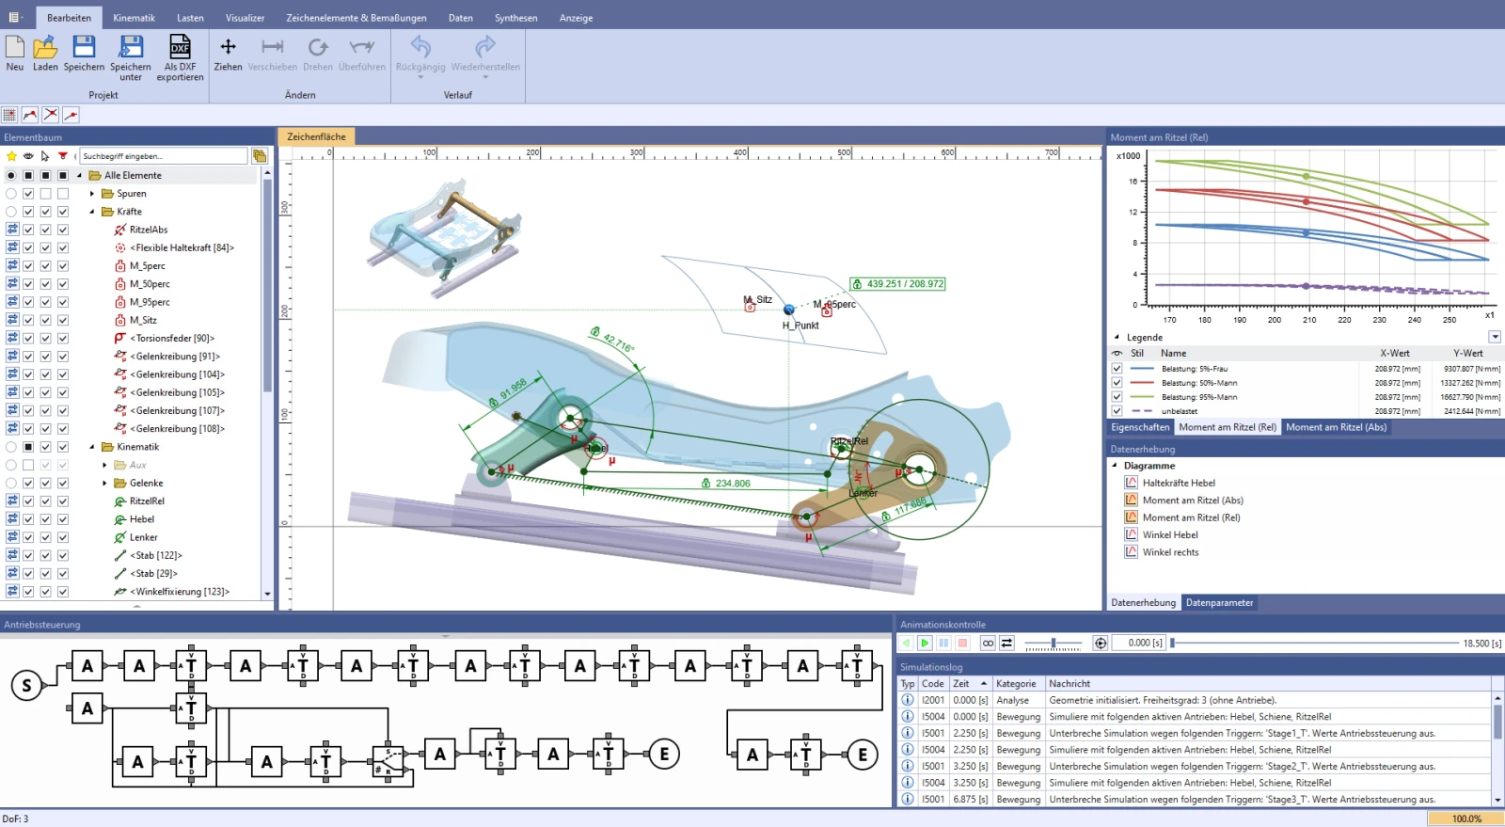
Task: Click the Moment am Ritzel (Abs) diagram icon
Action: (1132, 501)
